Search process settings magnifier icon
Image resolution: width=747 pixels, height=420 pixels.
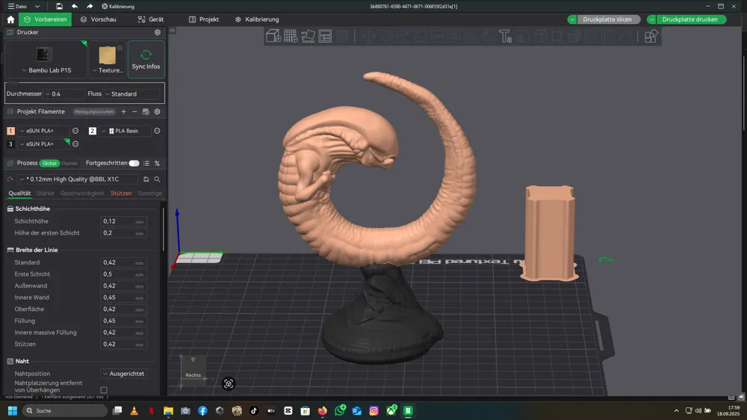click(157, 179)
